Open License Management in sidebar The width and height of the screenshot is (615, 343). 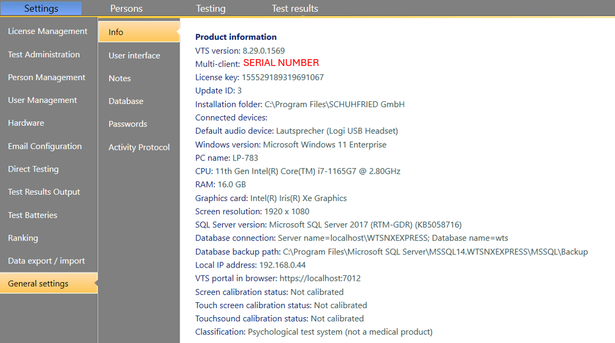[x=48, y=32]
